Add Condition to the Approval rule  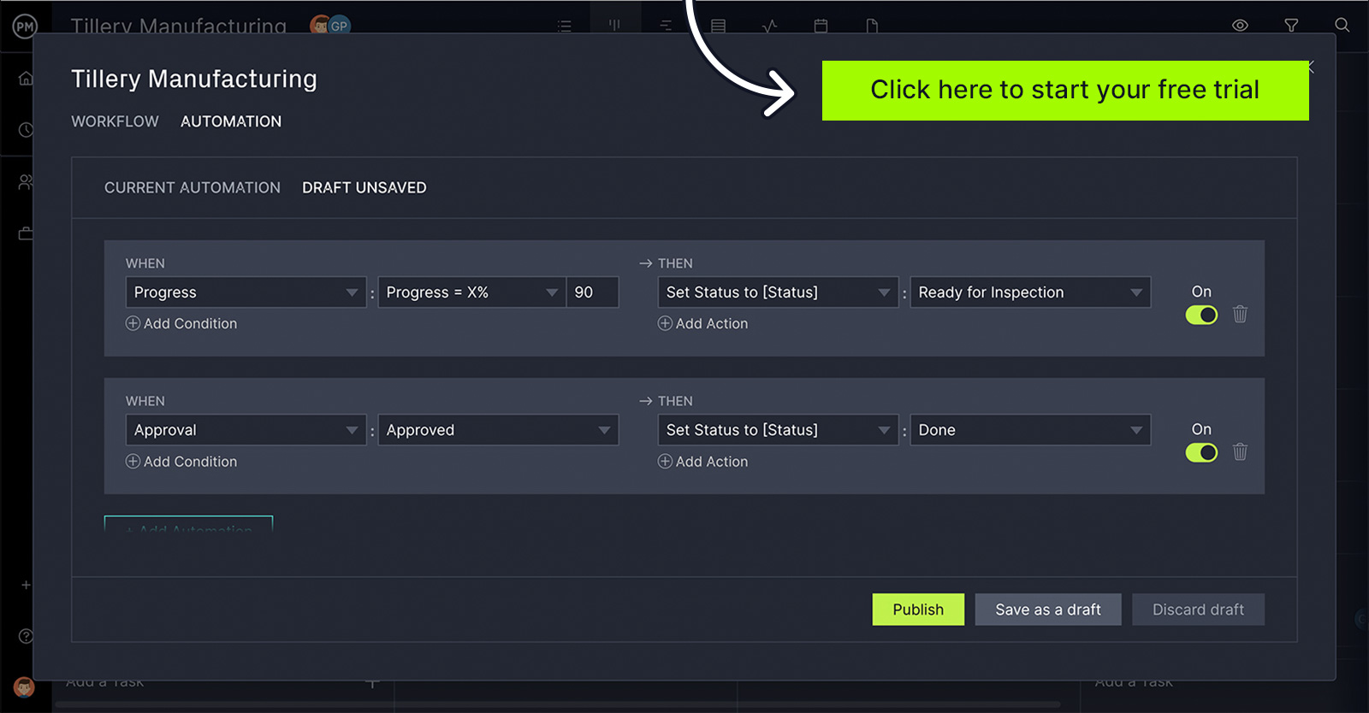coord(181,461)
